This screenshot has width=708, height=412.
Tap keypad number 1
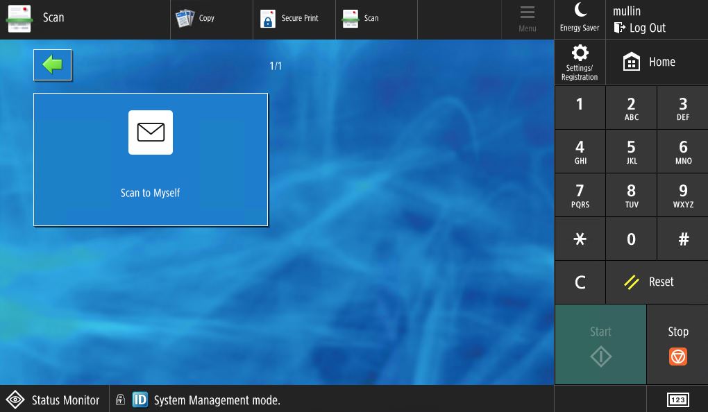coord(580,108)
